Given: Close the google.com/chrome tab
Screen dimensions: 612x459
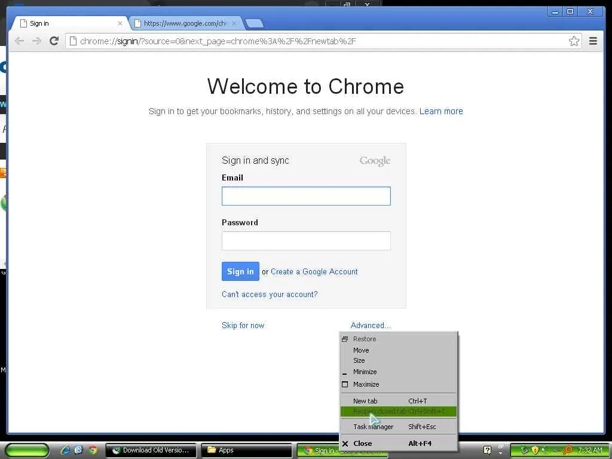Looking at the screenshot, I should click(x=234, y=23).
